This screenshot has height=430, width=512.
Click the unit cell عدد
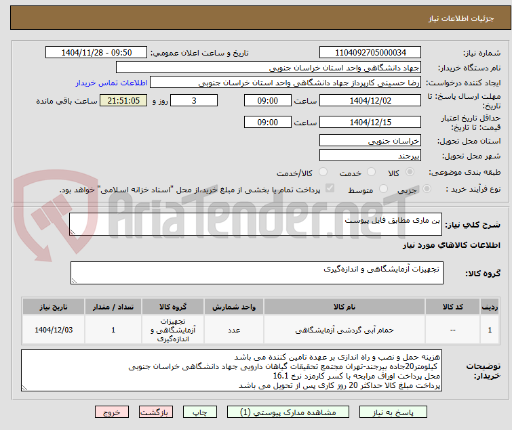click(234, 330)
